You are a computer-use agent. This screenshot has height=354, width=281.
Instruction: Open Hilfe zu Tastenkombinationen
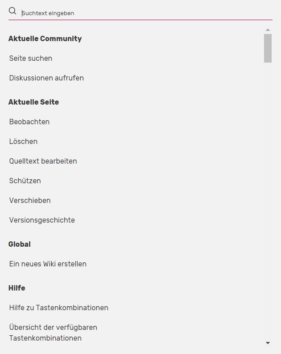58,308
